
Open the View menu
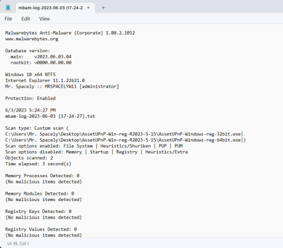coord(45,19)
